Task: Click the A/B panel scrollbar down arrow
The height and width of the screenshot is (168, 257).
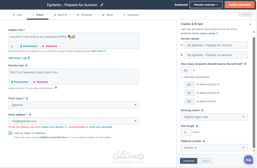Action: (x=254, y=151)
